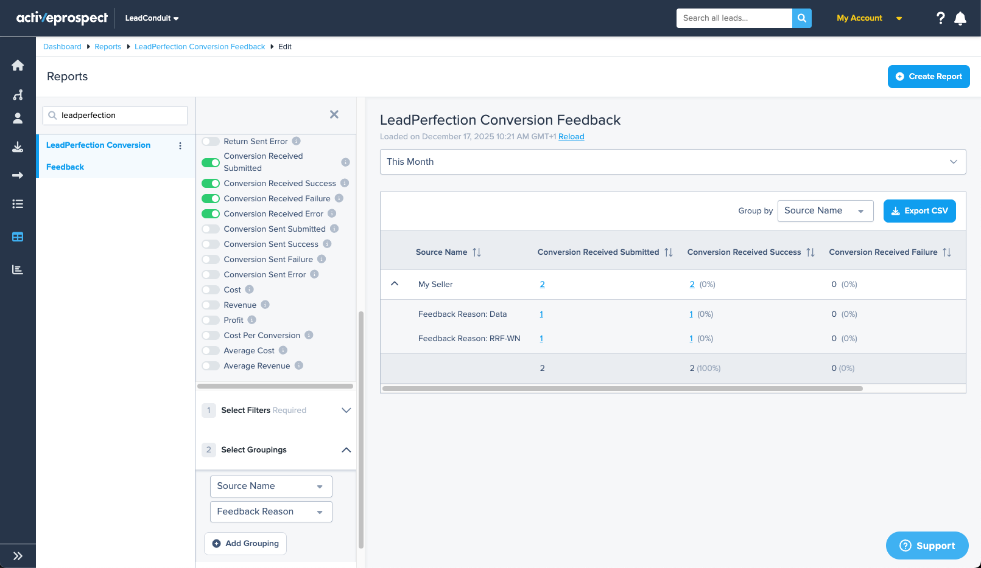
Task: Click the table horizontal scrollbar
Action: tap(622, 389)
